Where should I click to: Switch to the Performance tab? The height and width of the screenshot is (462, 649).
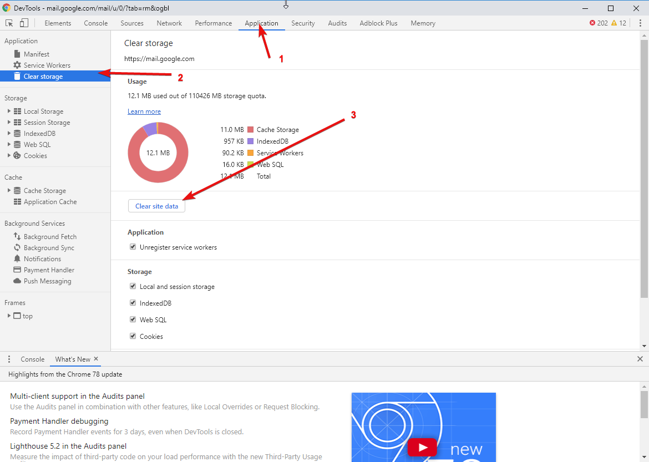click(x=214, y=23)
